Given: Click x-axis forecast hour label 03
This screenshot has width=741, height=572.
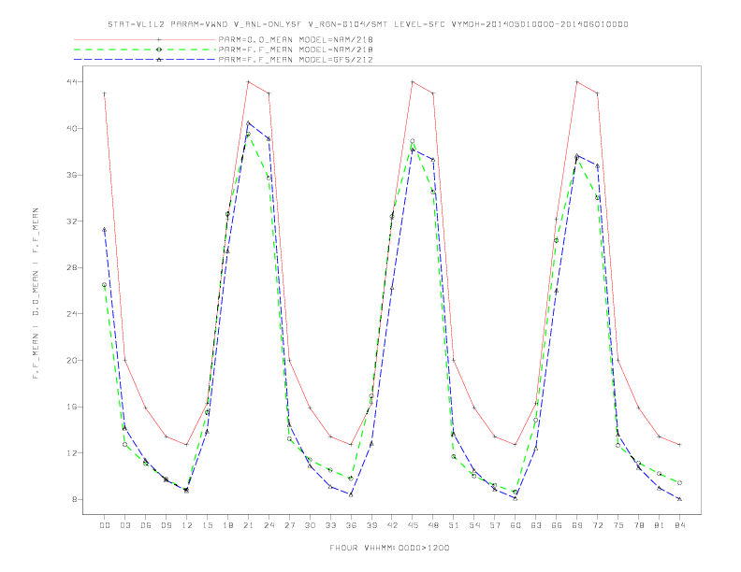Looking at the screenshot, I should 124,525.
